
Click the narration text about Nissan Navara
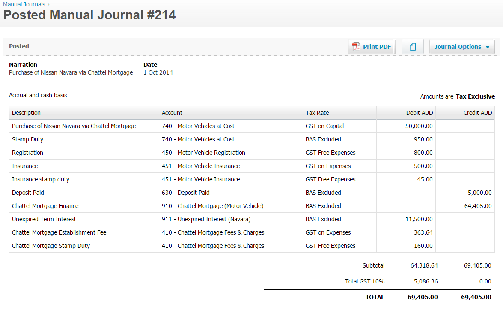(71, 72)
